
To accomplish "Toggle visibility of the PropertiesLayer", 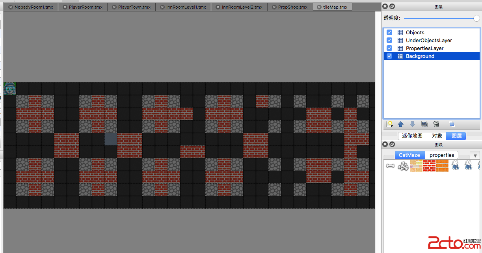I will (389, 48).
